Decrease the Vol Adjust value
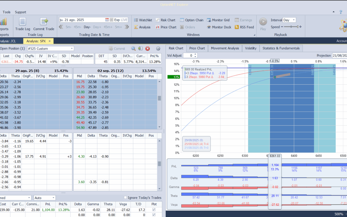Screen dimensions: 347x217 tap(195, 57)
